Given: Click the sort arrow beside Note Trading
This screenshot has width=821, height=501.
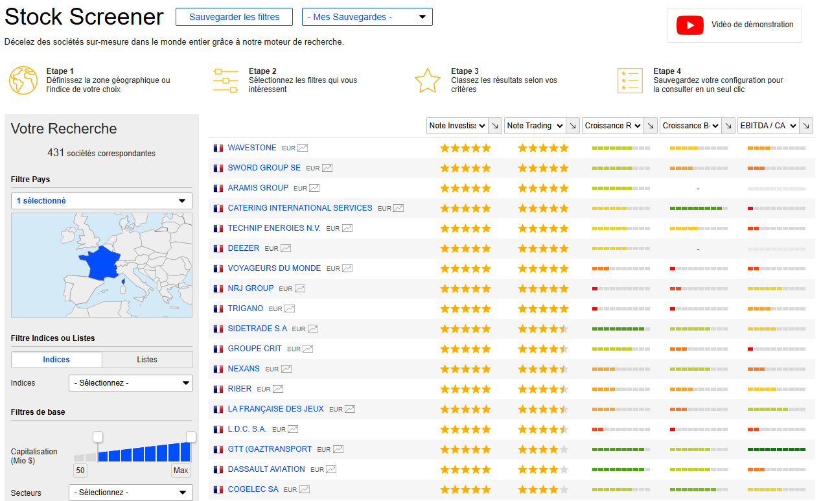Looking at the screenshot, I should coord(572,126).
